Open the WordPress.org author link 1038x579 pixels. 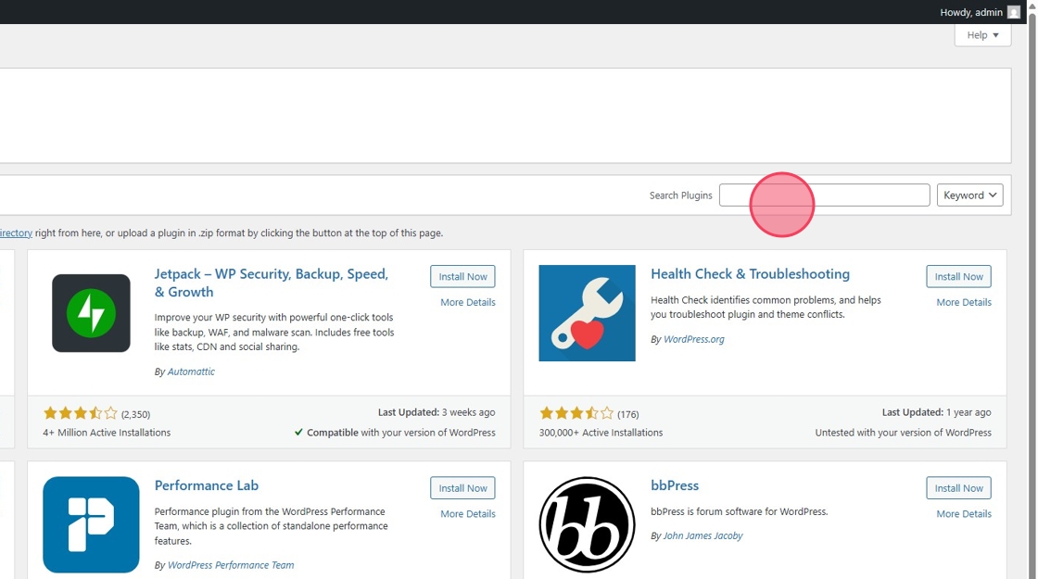693,339
